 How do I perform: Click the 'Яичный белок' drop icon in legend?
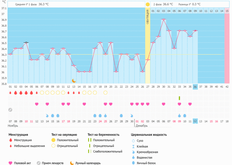click(133, 163)
